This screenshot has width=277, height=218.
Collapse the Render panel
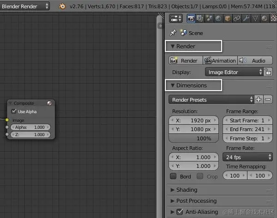173,46
